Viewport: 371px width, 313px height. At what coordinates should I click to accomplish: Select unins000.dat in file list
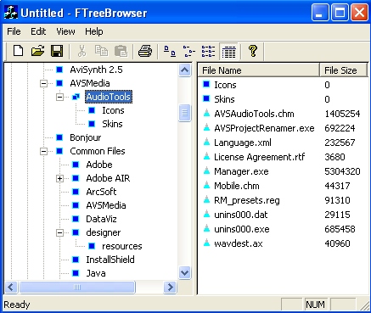tap(241, 215)
